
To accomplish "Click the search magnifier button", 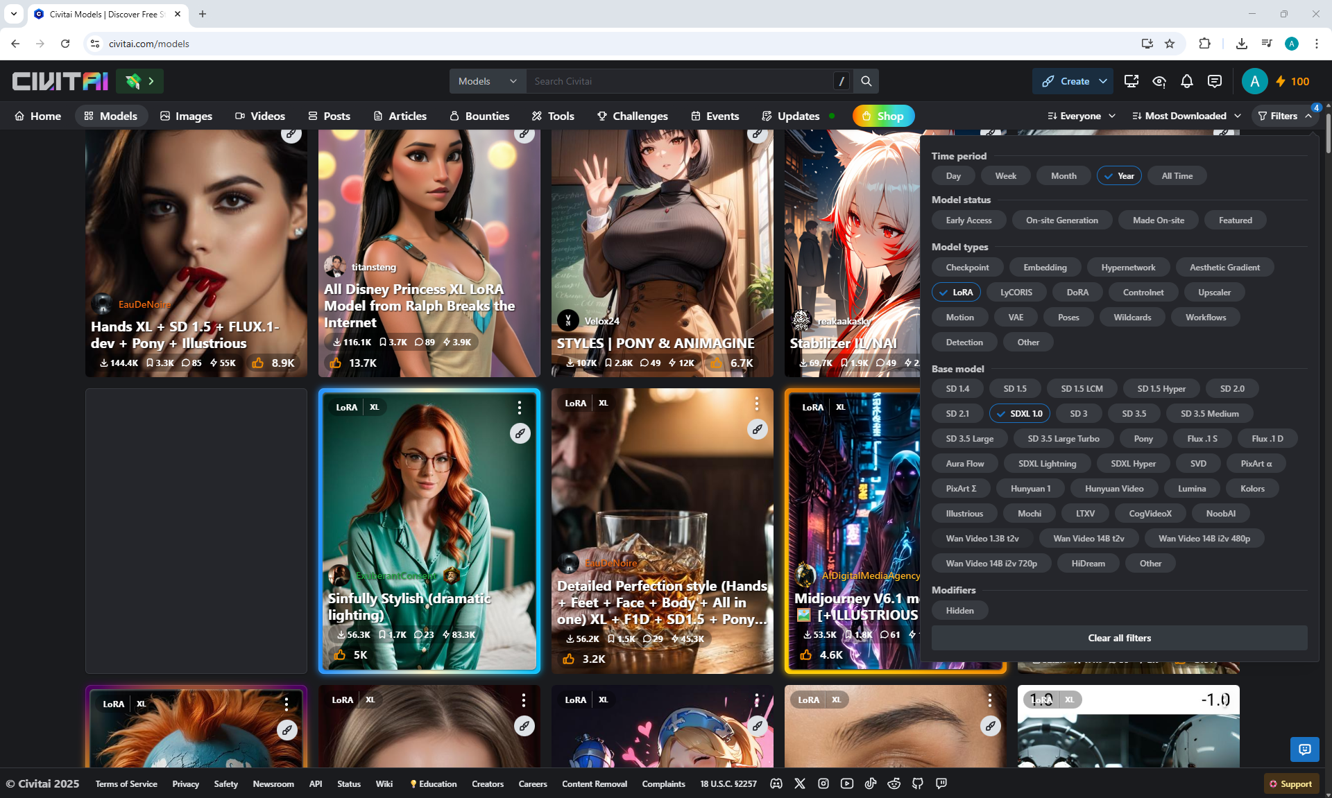I will 866,81.
